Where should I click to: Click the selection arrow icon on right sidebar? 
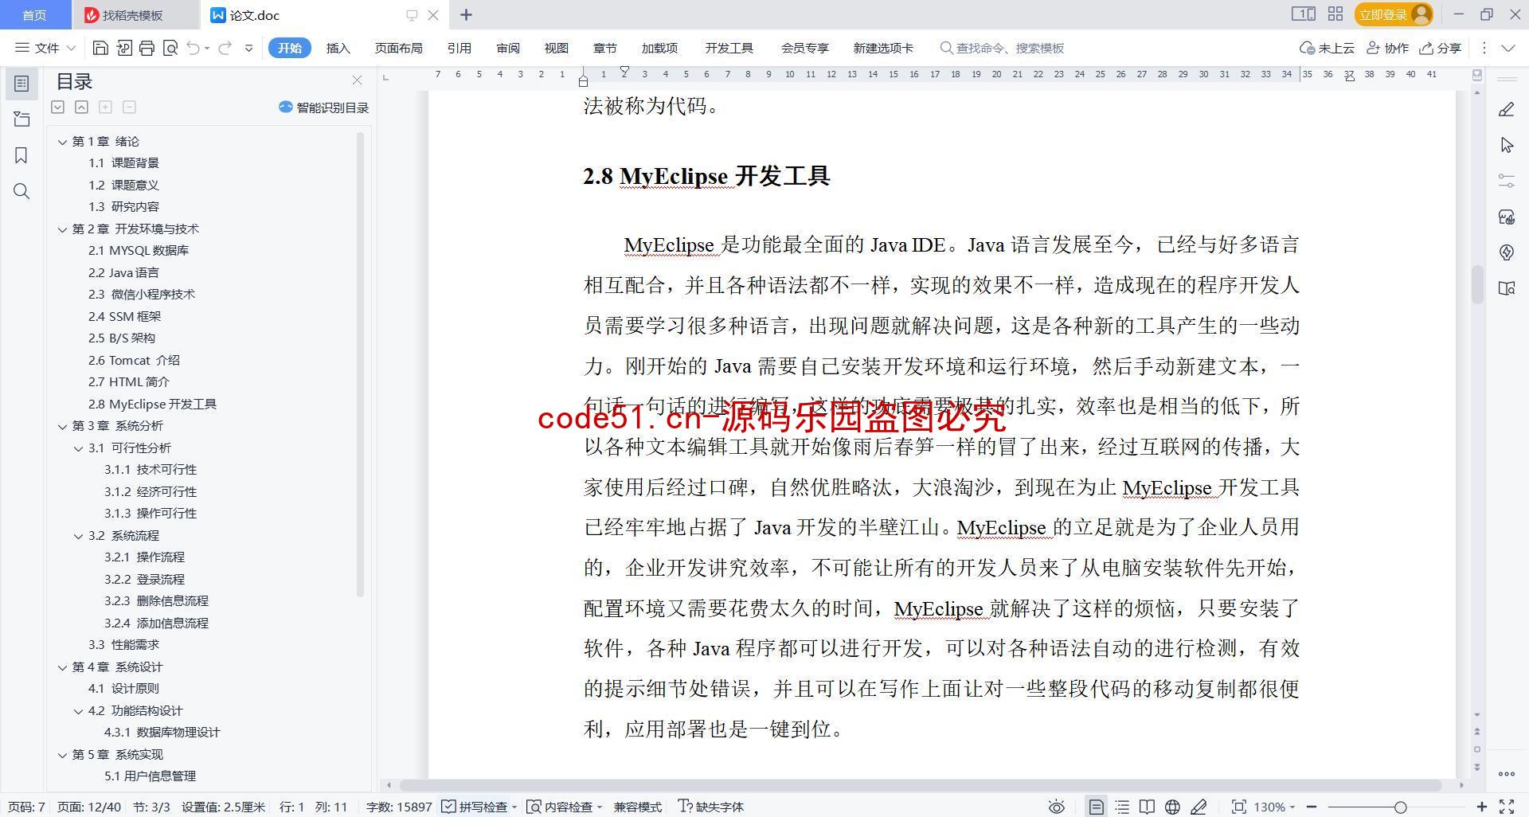coord(1507,145)
